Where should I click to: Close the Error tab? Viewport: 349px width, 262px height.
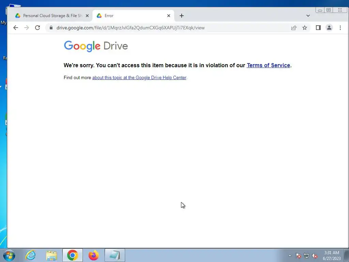pos(169,16)
